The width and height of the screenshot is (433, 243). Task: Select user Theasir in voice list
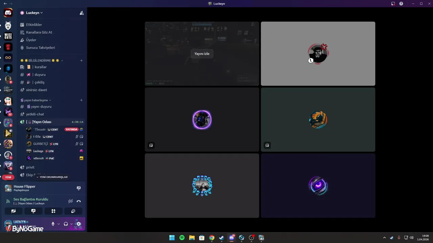(x=39, y=129)
